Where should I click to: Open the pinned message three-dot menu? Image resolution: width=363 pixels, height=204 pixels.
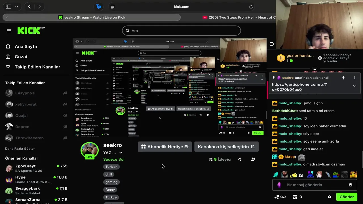click(x=354, y=78)
